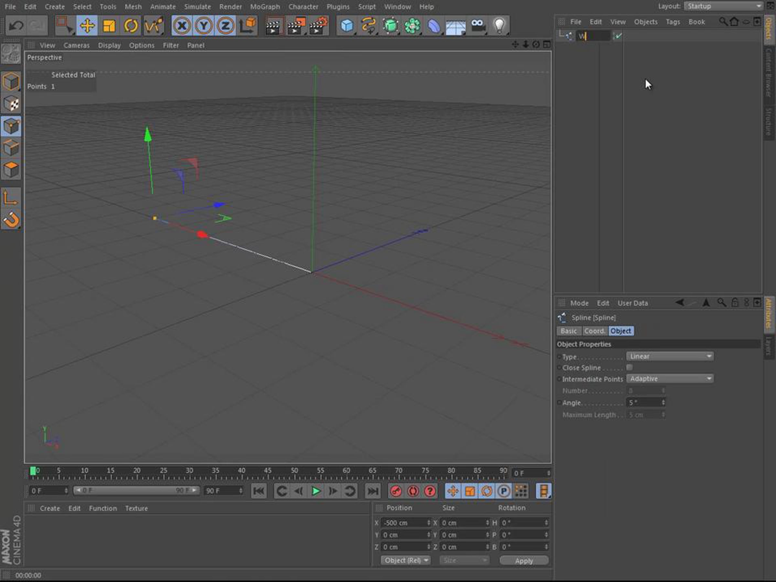Open the Object Manager Tags menu
Viewport: 776px width, 582px height.
pos(673,22)
